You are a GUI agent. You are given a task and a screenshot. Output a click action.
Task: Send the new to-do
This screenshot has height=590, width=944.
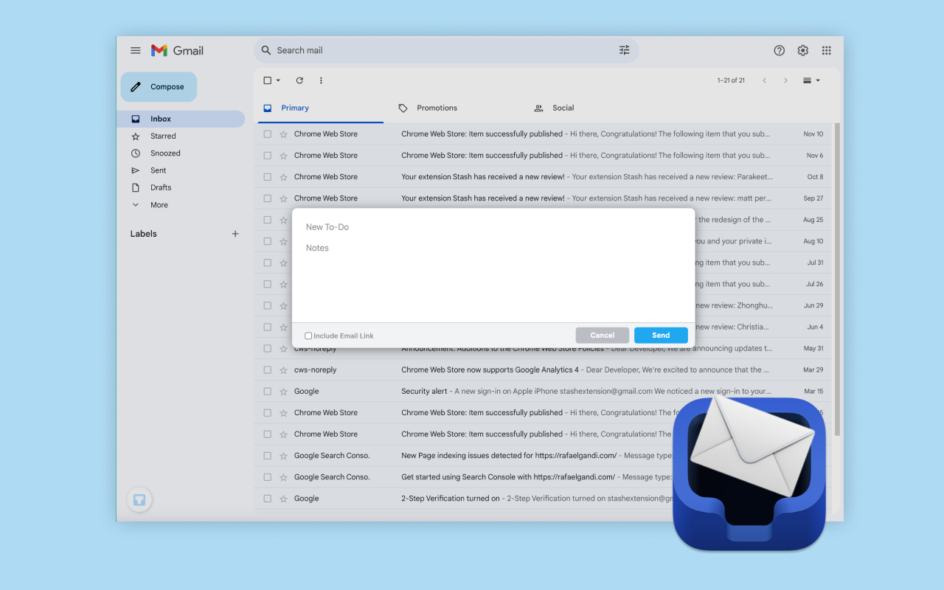point(661,336)
